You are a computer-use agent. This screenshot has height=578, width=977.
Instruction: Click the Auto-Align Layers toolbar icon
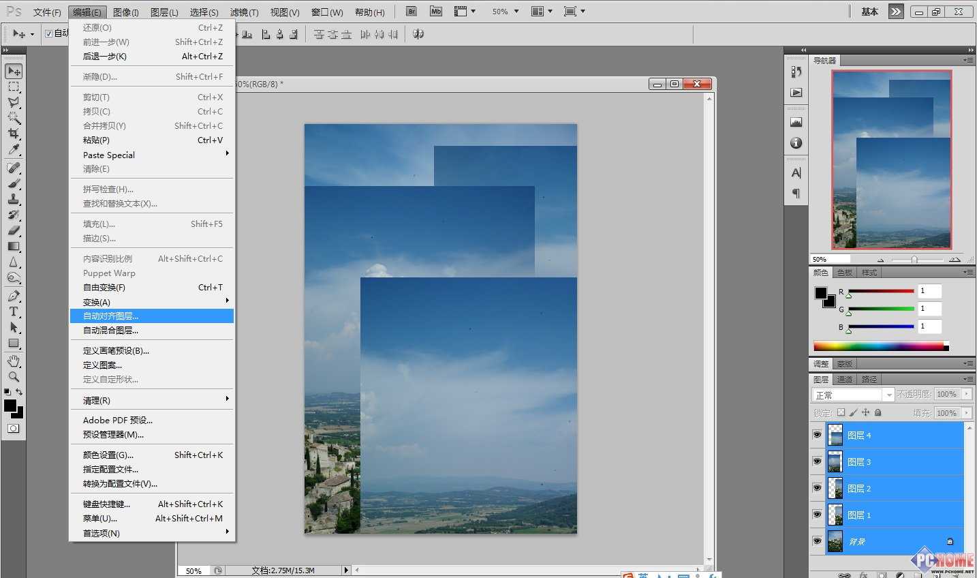click(x=418, y=34)
